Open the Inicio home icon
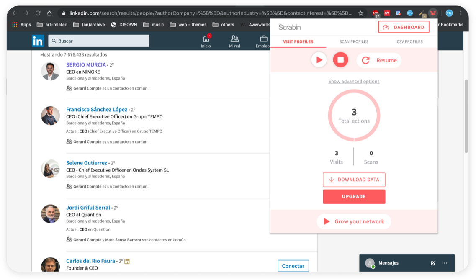The image size is (476, 280). pos(206,41)
